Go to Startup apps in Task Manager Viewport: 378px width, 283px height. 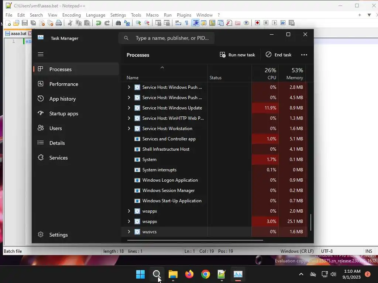[75, 113]
